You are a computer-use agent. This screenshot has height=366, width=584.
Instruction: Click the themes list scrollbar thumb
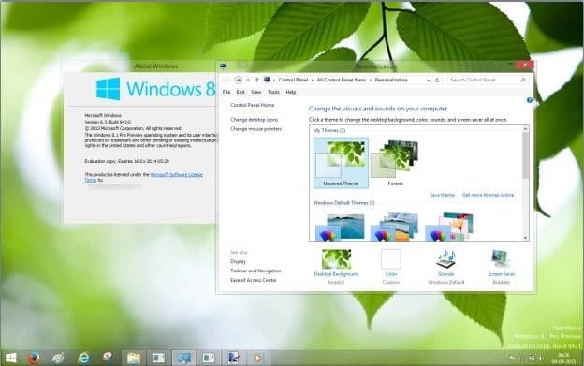pyautogui.click(x=526, y=154)
